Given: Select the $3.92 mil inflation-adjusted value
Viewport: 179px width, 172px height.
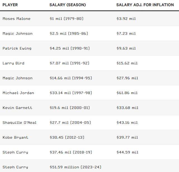Looking at the screenshot, I should click(126, 19).
